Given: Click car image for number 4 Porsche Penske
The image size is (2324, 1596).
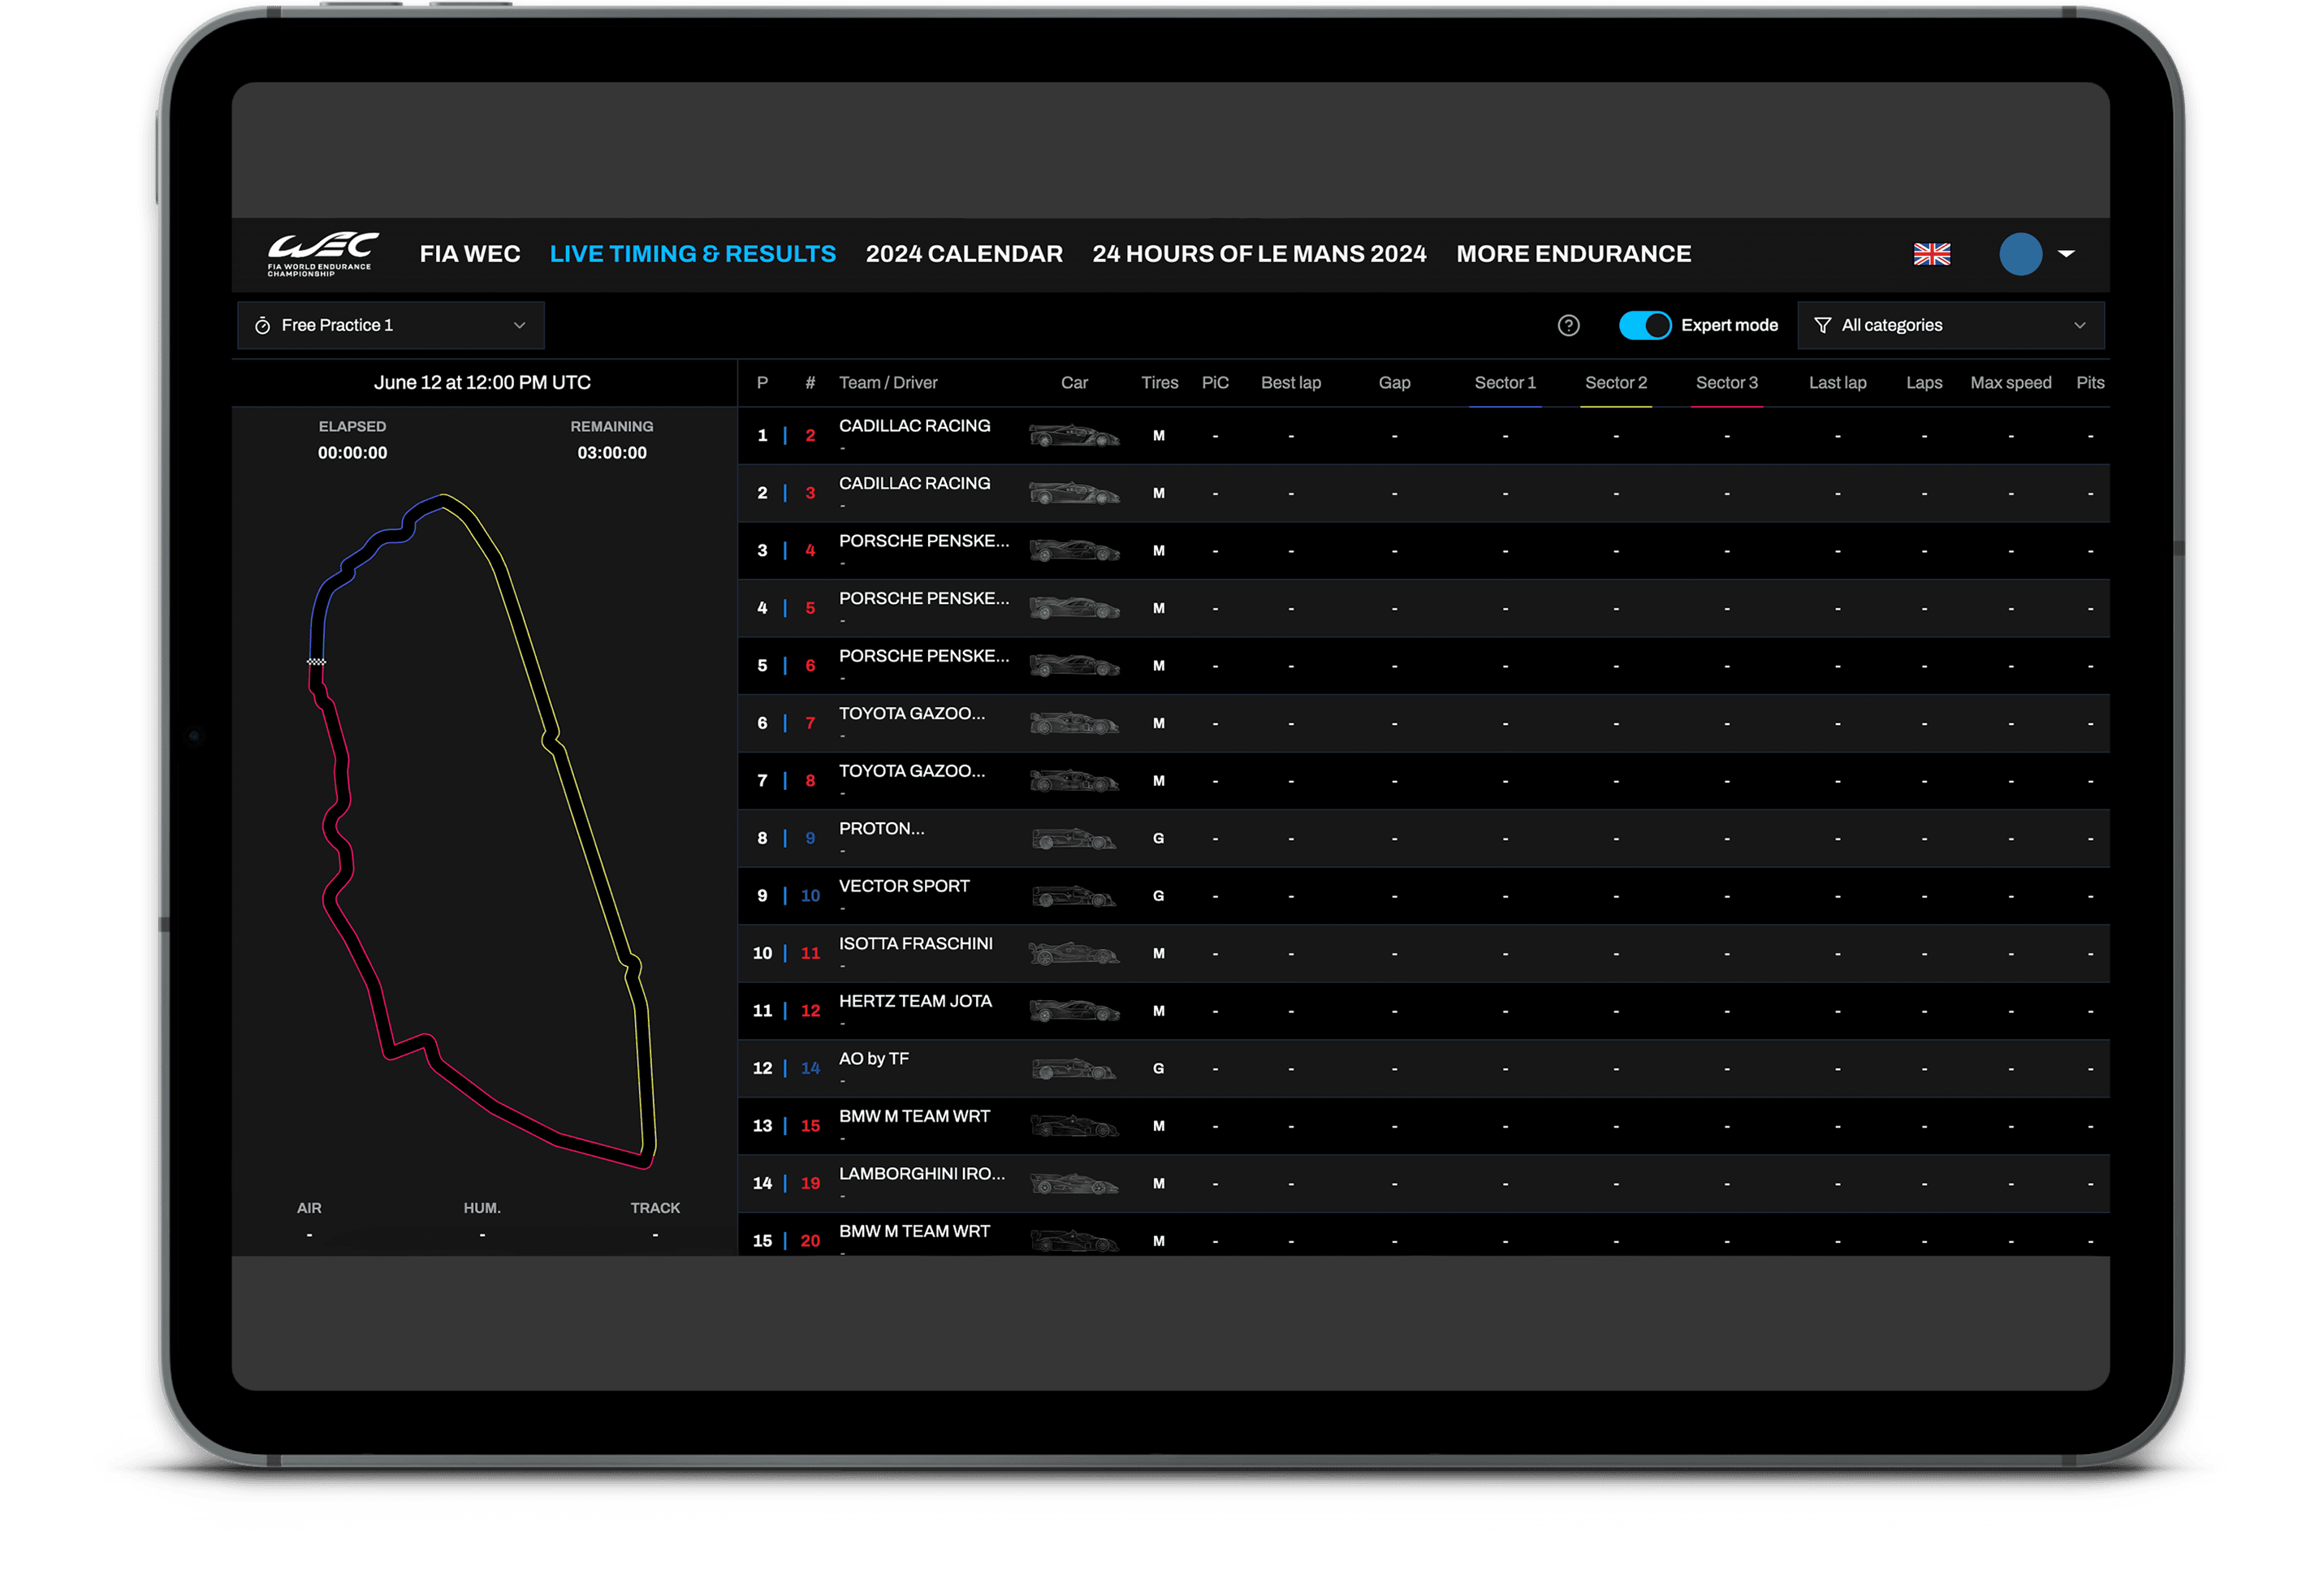Looking at the screenshot, I should [1074, 550].
